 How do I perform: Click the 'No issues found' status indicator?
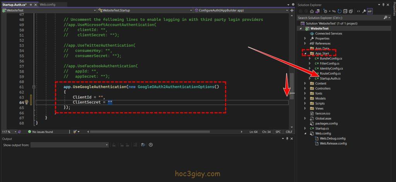42,132
